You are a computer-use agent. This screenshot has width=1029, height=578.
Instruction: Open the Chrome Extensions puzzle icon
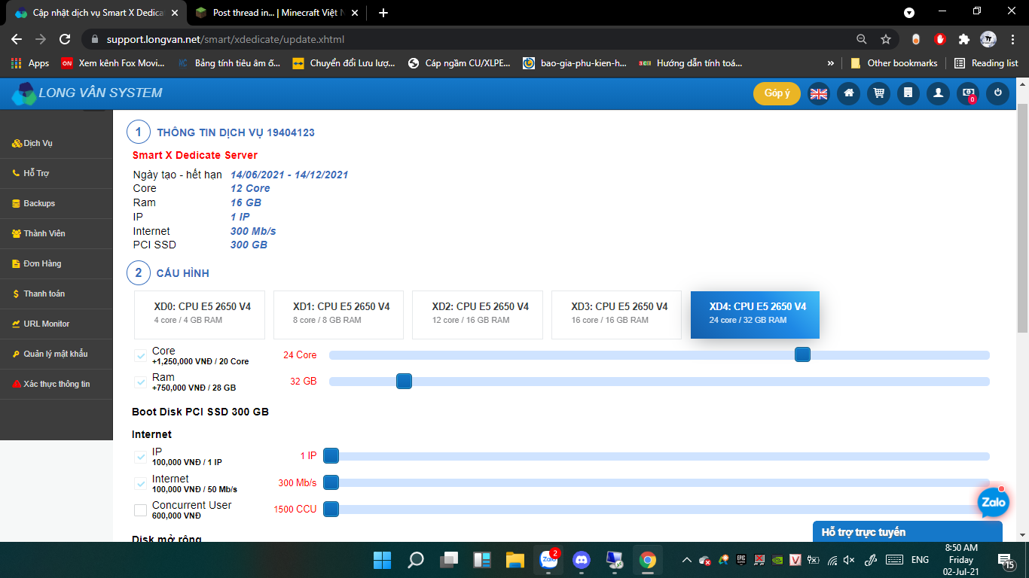click(963, 39)
